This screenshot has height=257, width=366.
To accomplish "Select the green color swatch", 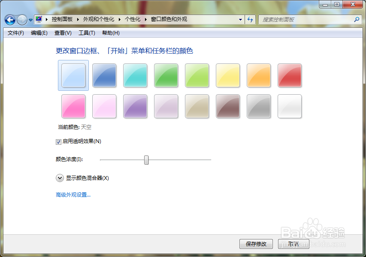I will tap(166, 75).
